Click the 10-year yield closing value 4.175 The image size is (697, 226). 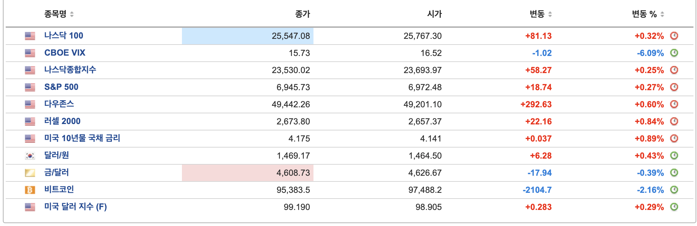pos(299,139)
